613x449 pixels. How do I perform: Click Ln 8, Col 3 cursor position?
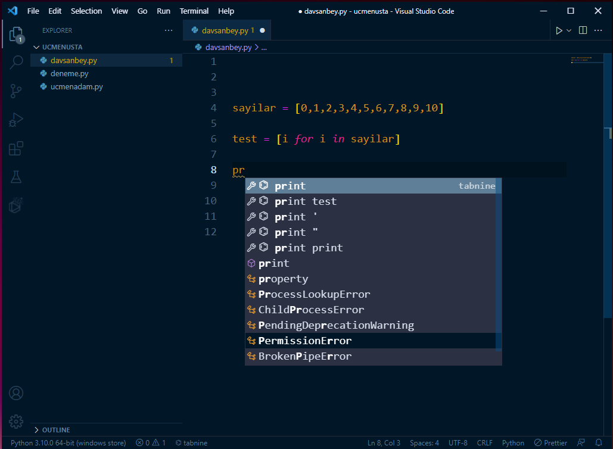pyautogui.click(x=384, y=443)
